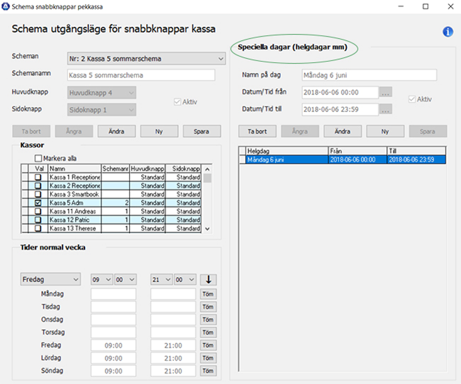Open end minute dropdown next to 21
The width and height of the screenshot is (461, 384).
coord(185,280)
